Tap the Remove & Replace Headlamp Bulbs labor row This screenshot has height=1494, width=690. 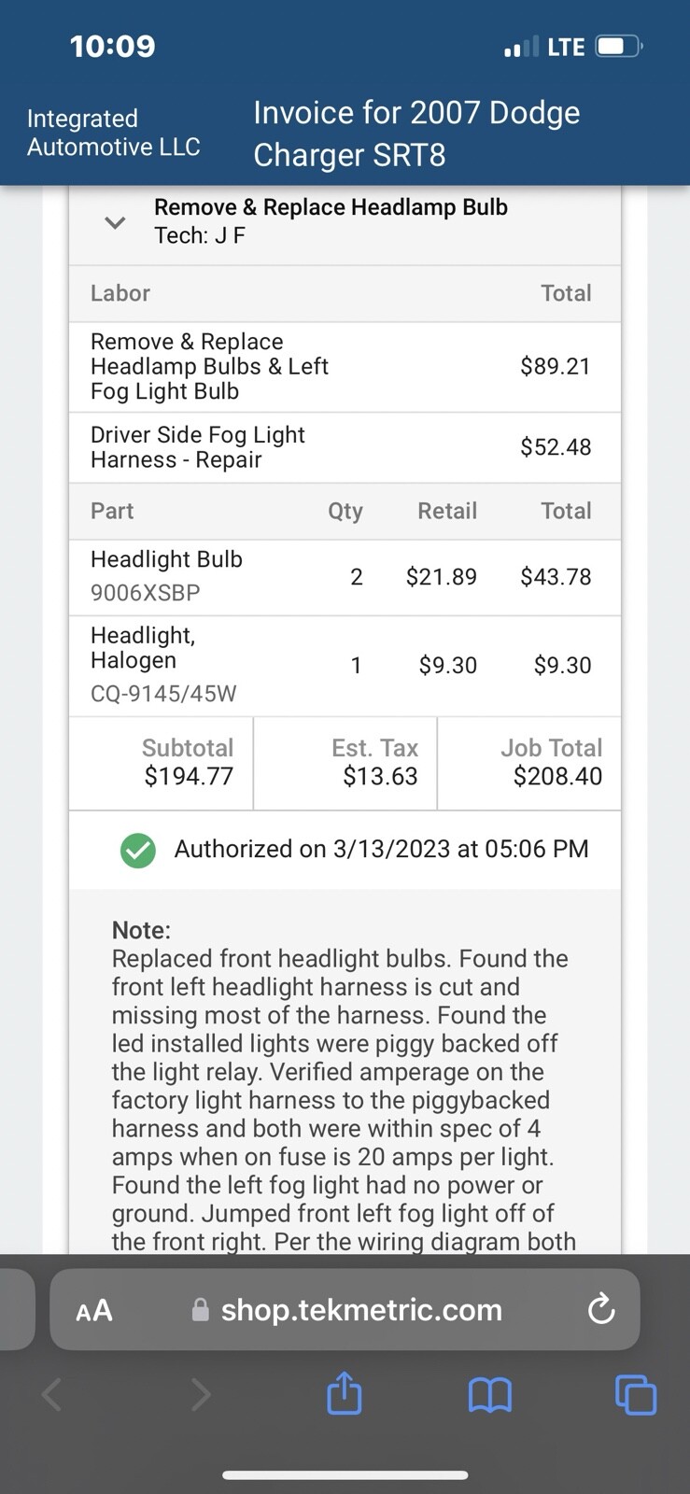point(345,366)
